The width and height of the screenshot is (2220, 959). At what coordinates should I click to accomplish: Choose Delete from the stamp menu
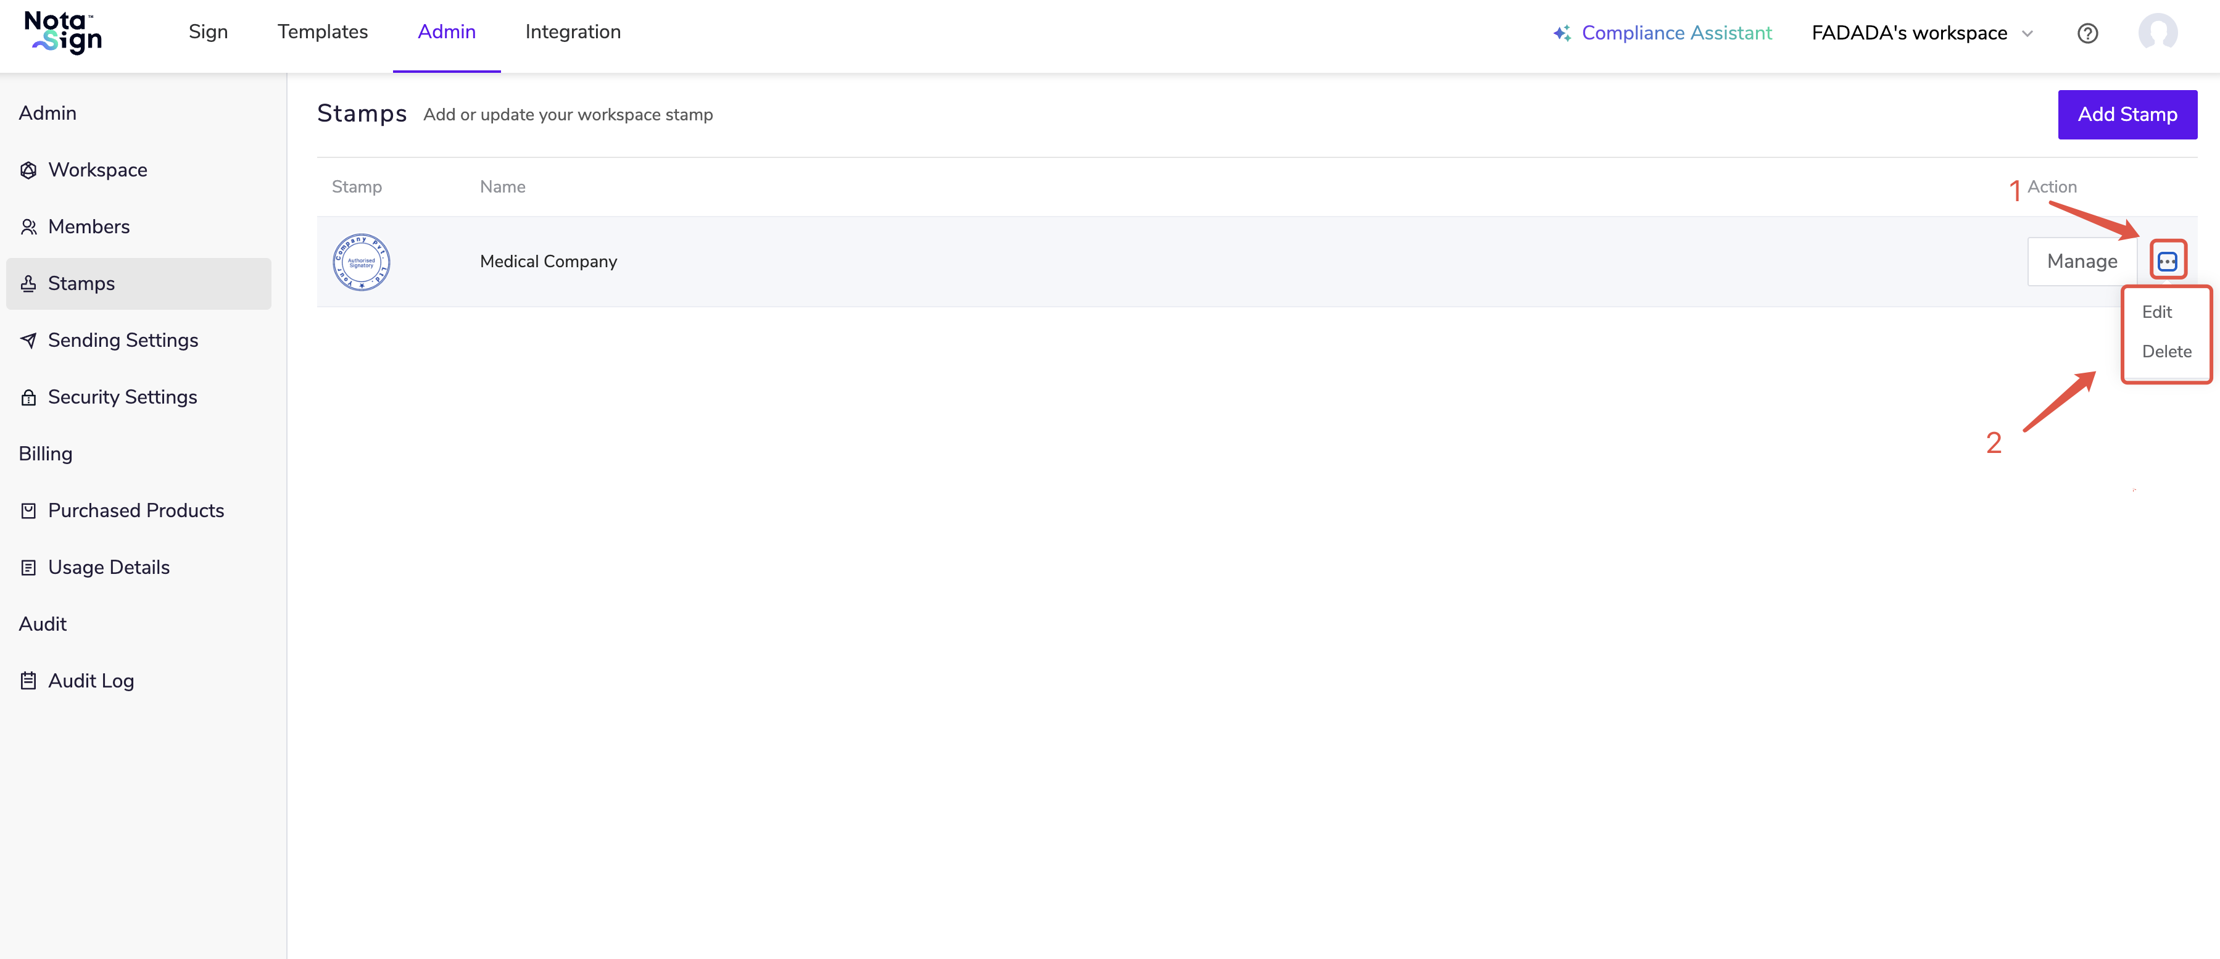2166,352
